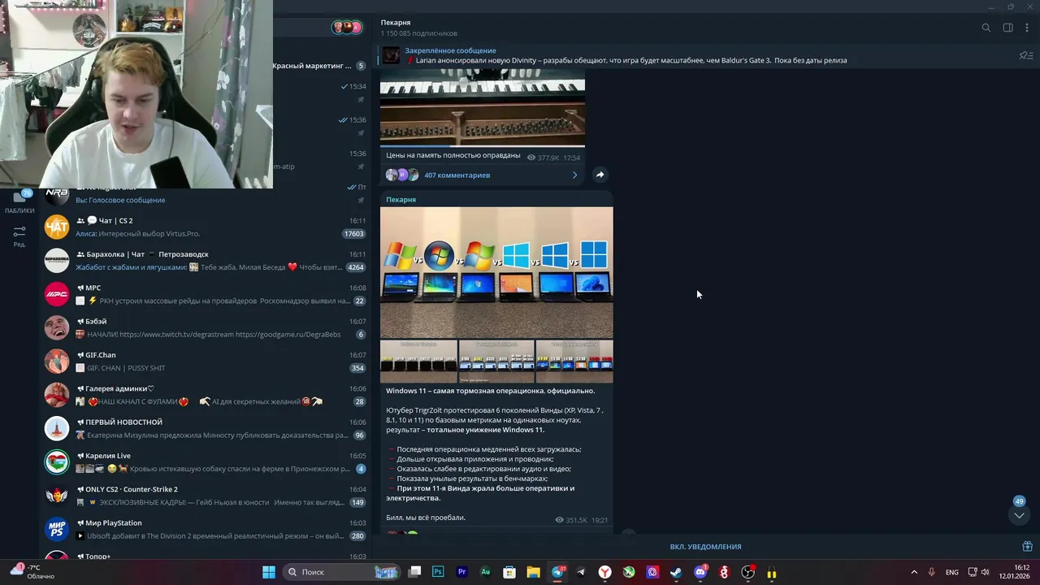Image resolution: width=1040 pixels, height=585 pixels.
Task: Expand comments arrow next to 407 комментариев
Action: click(x=574, y=175)
